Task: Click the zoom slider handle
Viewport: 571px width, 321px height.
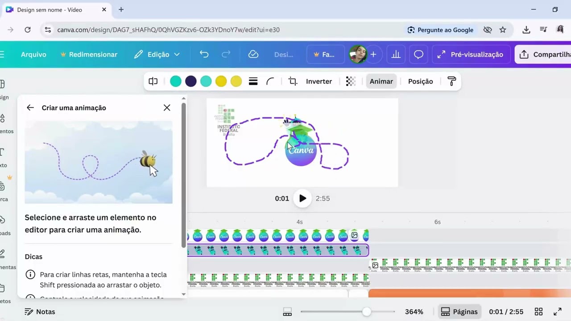Action: (366, 312)
